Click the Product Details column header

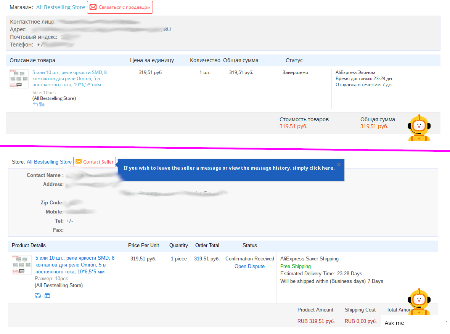(x=29, y=245)
